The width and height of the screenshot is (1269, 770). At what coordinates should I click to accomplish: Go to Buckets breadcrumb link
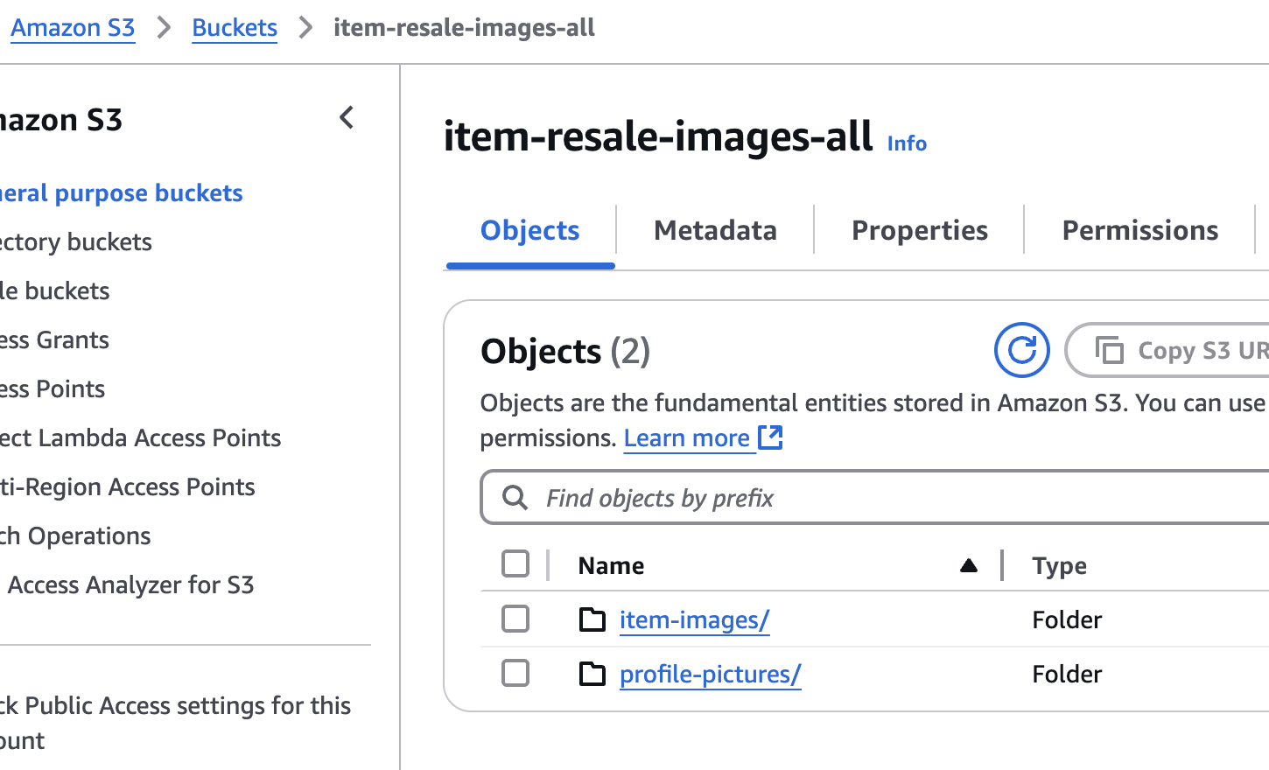pos(235,28)
